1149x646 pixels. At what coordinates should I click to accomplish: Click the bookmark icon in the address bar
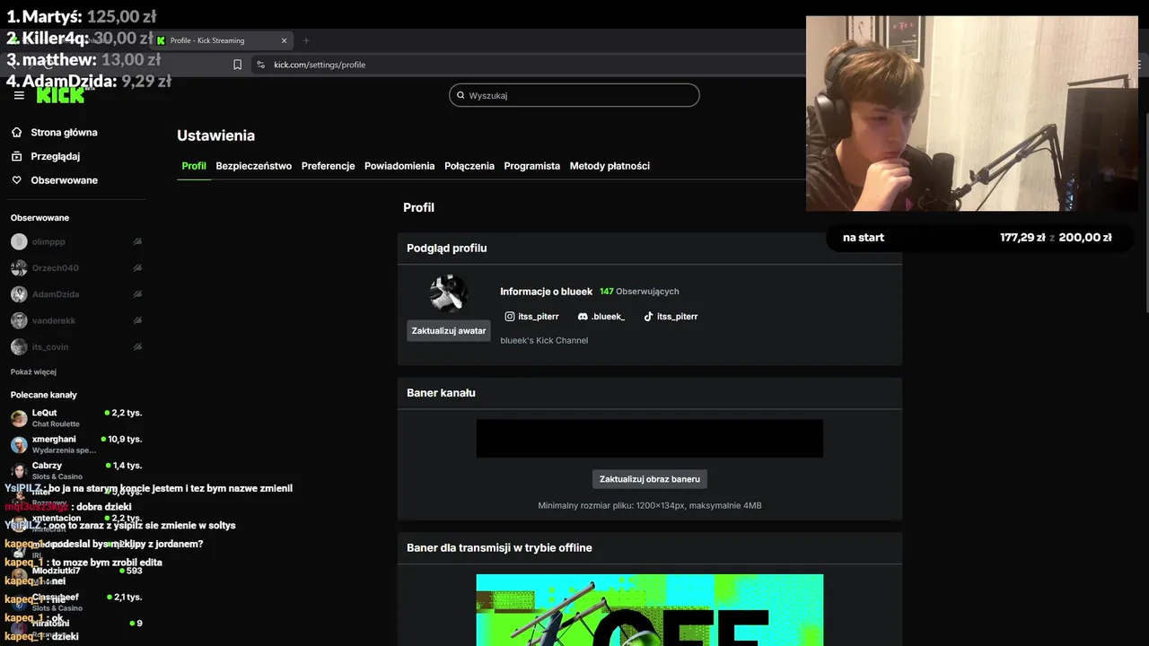click(x=237, y=65)
